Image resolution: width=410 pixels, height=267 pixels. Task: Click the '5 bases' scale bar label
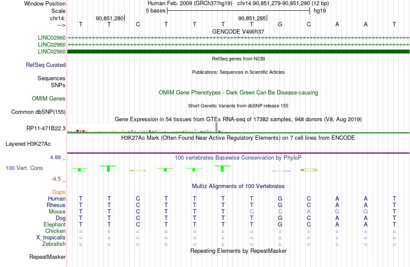click(155, 11)
